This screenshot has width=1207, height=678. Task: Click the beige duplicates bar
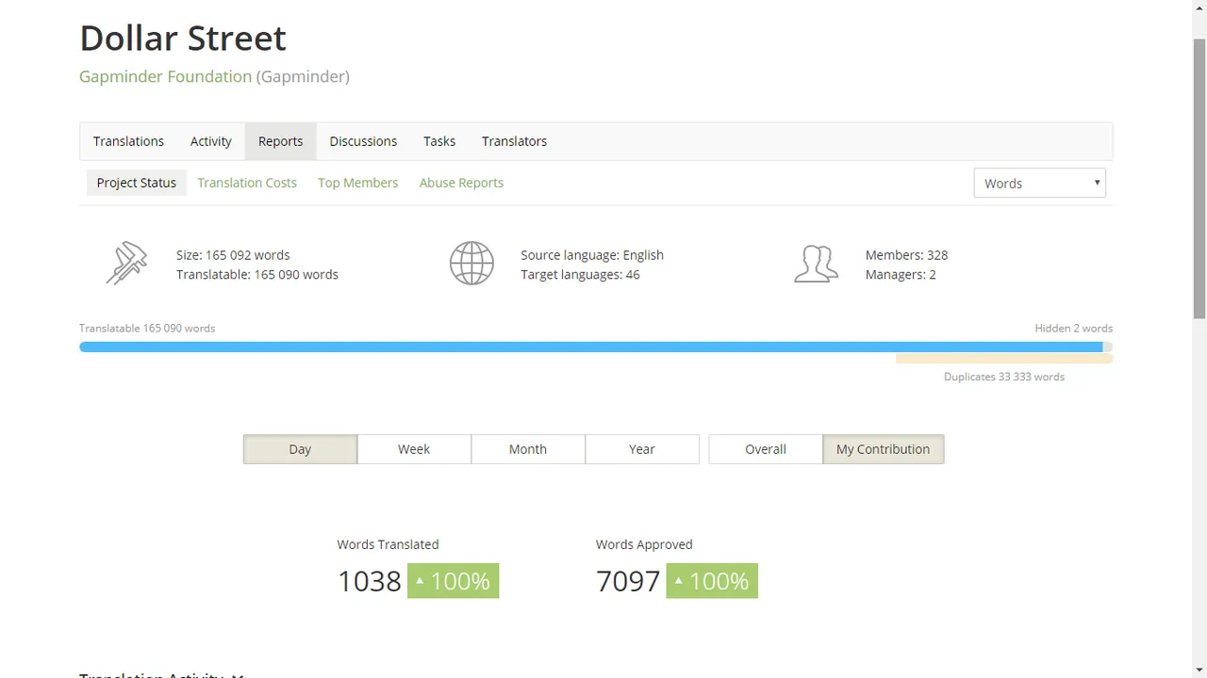click(x=1004, y=359)
